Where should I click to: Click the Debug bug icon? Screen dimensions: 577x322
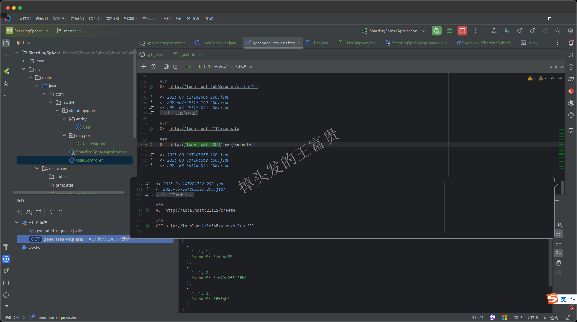(x=450, y=31)
